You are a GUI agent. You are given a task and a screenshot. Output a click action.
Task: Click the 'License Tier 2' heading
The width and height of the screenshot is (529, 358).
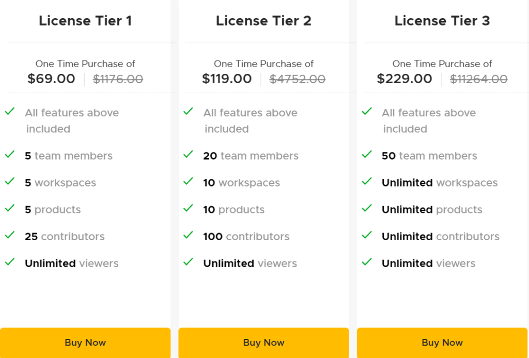click(263, 21)
